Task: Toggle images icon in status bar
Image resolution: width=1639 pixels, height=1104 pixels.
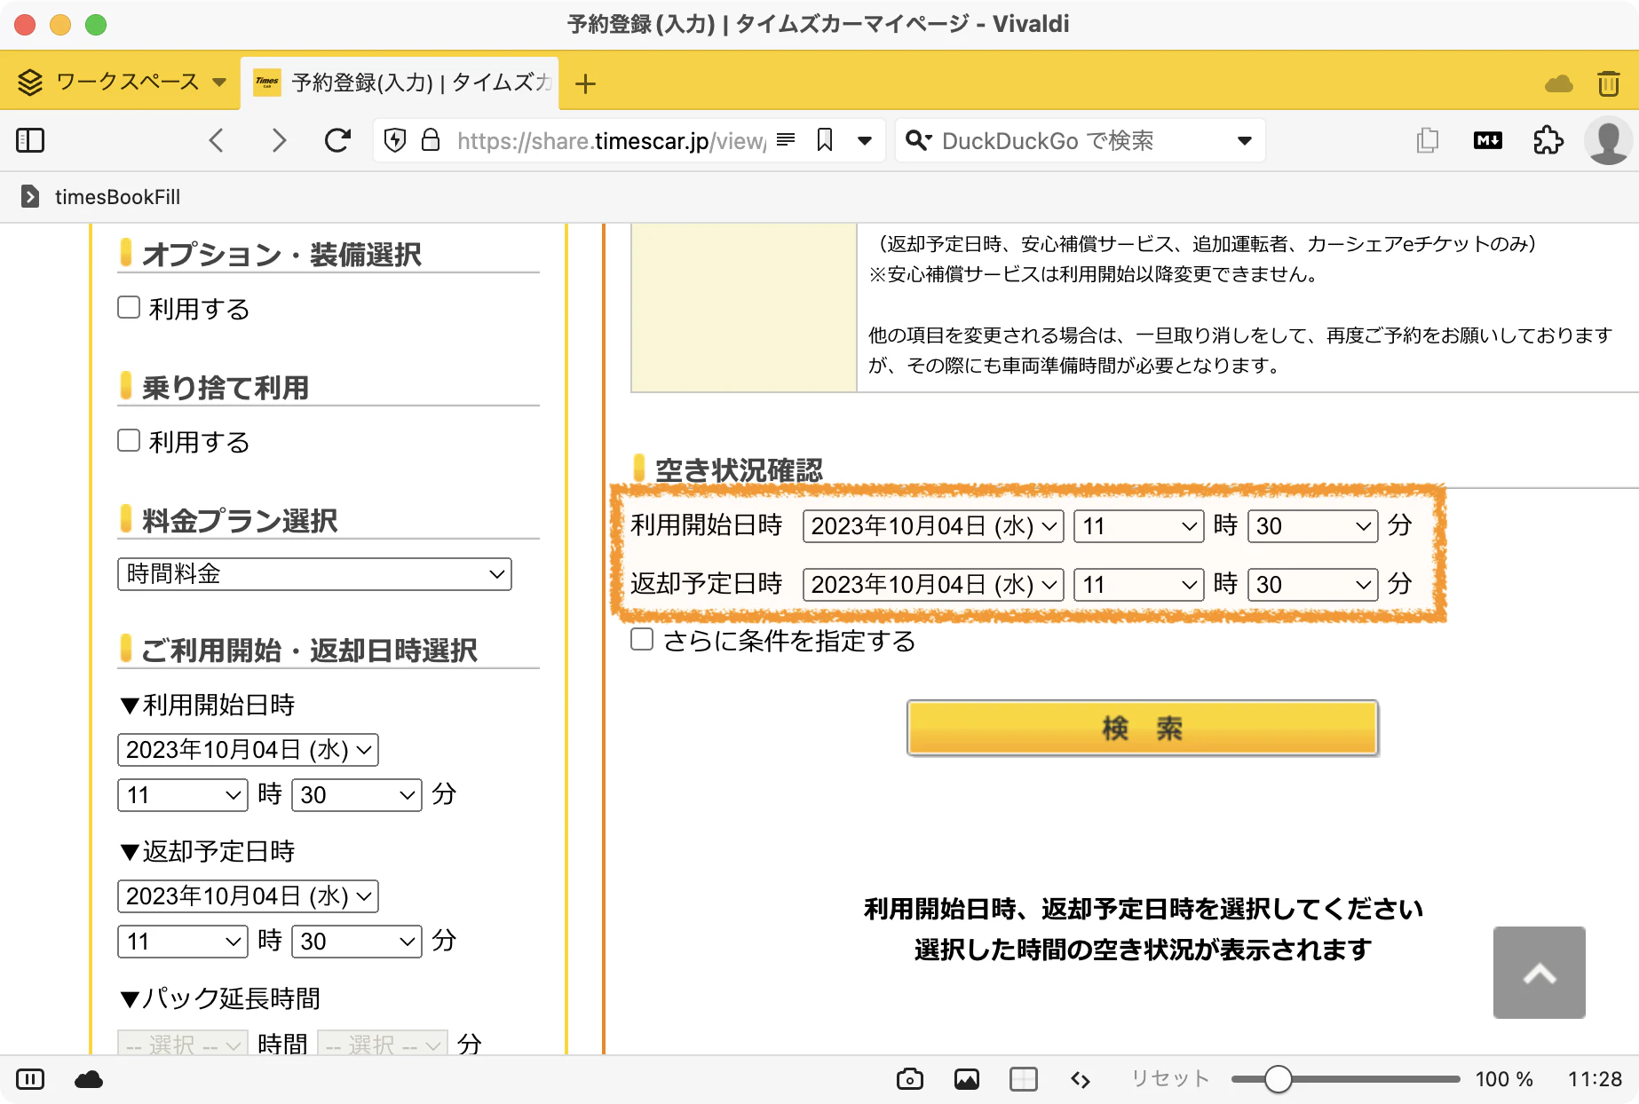Action: (x=967, y=1079)
